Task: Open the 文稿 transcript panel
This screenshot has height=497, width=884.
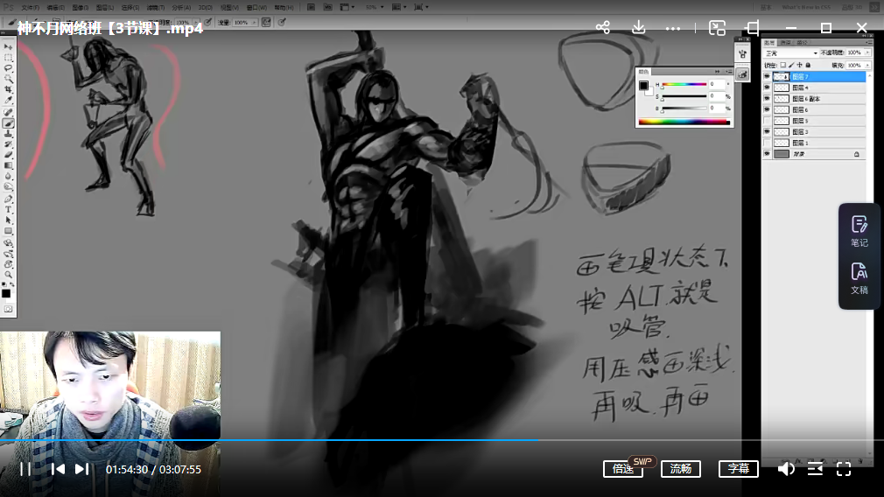Action: coord(859,278)
